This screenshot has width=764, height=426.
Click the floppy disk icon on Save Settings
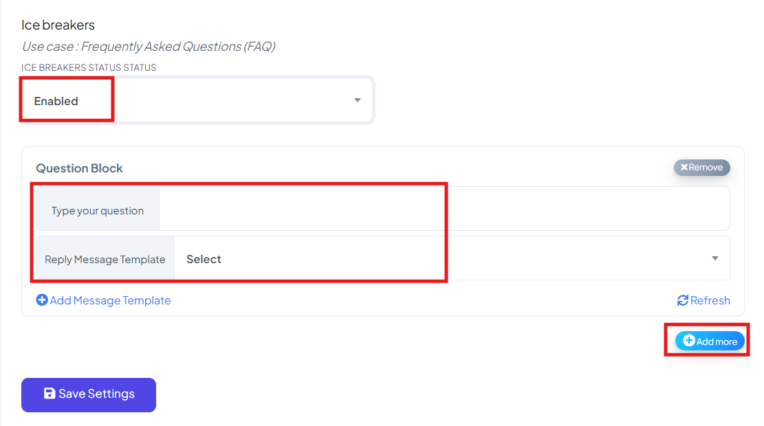click(x=50, y=393)
